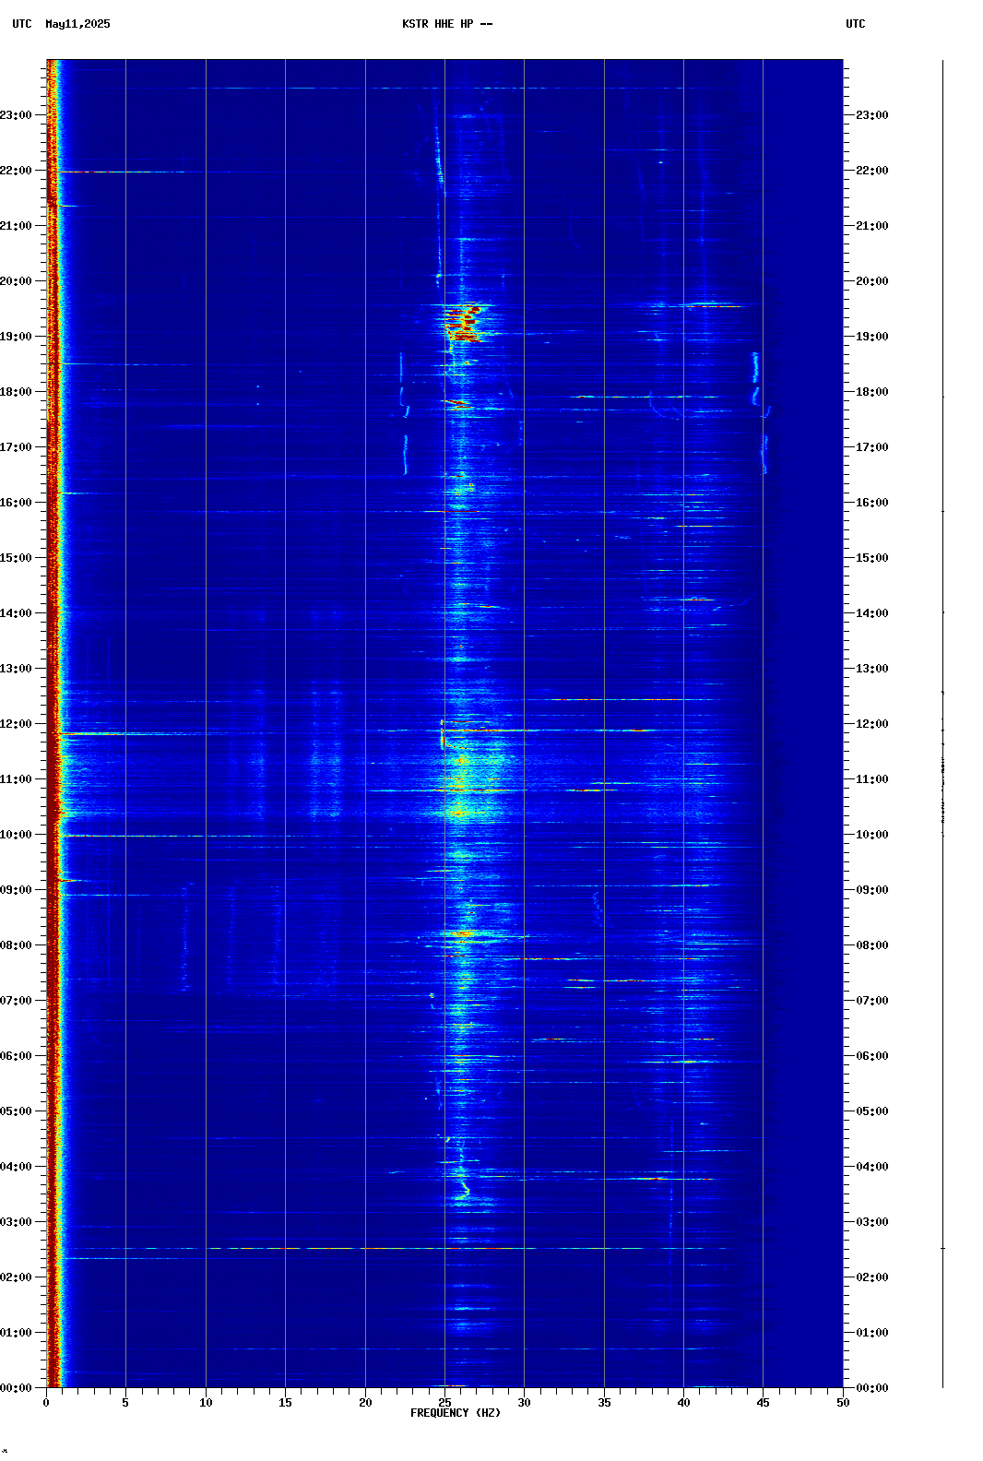This screenshot has width=983, height=1461.
Task: Pick 08:00 on the right time axis
Action: tap(872, 945)
